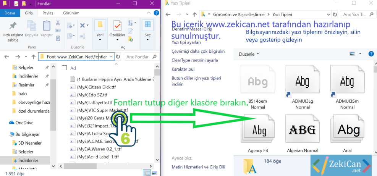Image resolution: width=377 pixels, height=176 pixels.
Task: Switch to details view in status bar
Action: tap(147, 173)
